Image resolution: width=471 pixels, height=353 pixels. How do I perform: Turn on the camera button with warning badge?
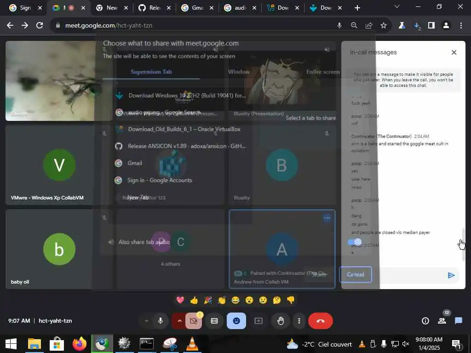click(194, 321)
